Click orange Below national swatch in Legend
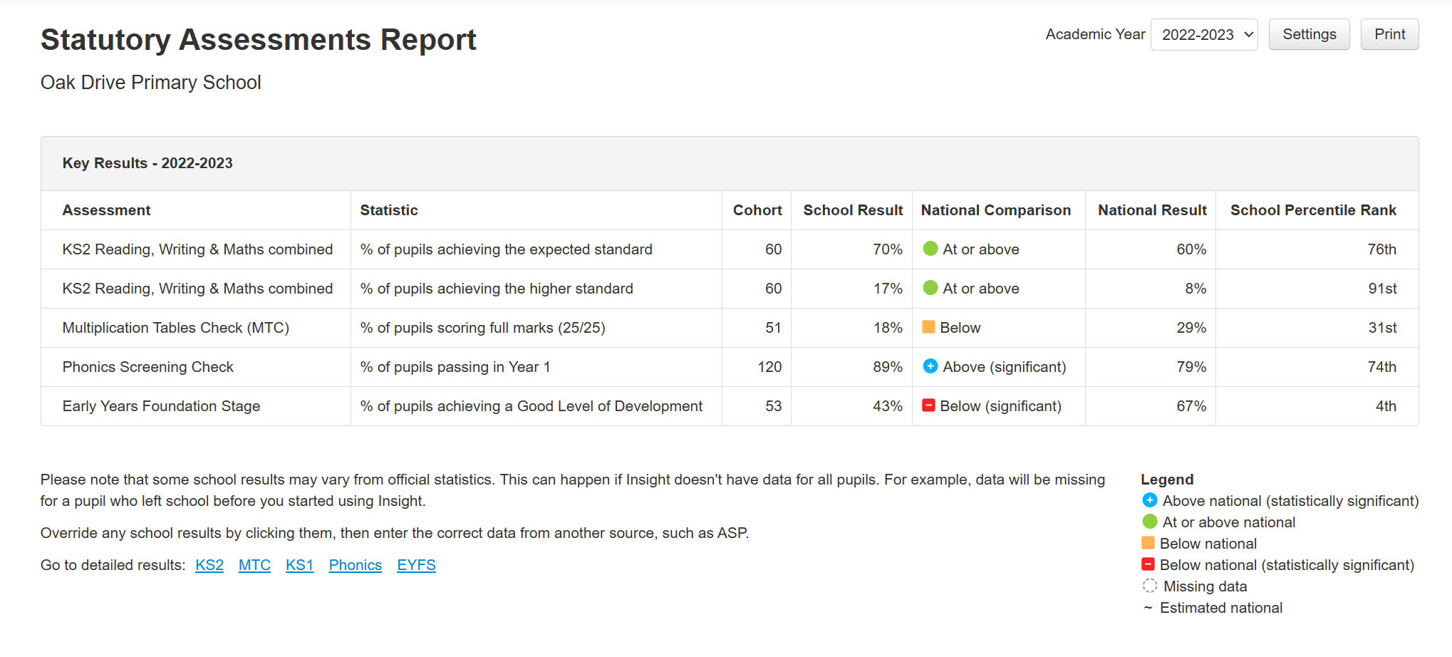Viewport: 1452px width, 657px height. point(1148,543)
